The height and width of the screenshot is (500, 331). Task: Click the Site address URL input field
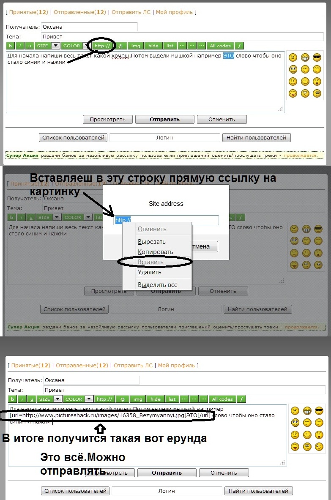point(167,220)
